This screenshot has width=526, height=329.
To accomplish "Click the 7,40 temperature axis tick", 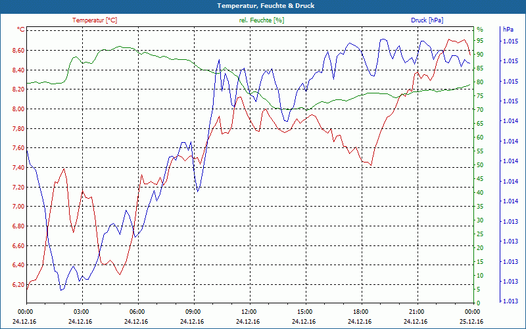I will click(x=18, y=168).
